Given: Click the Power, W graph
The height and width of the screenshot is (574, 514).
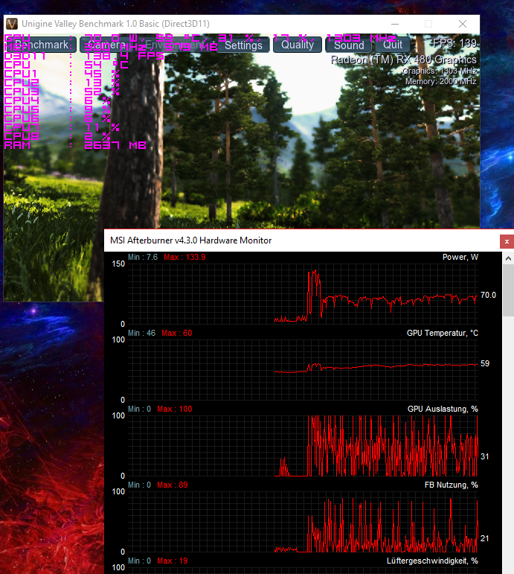Looking at the screenshot, I should [303, 294].
